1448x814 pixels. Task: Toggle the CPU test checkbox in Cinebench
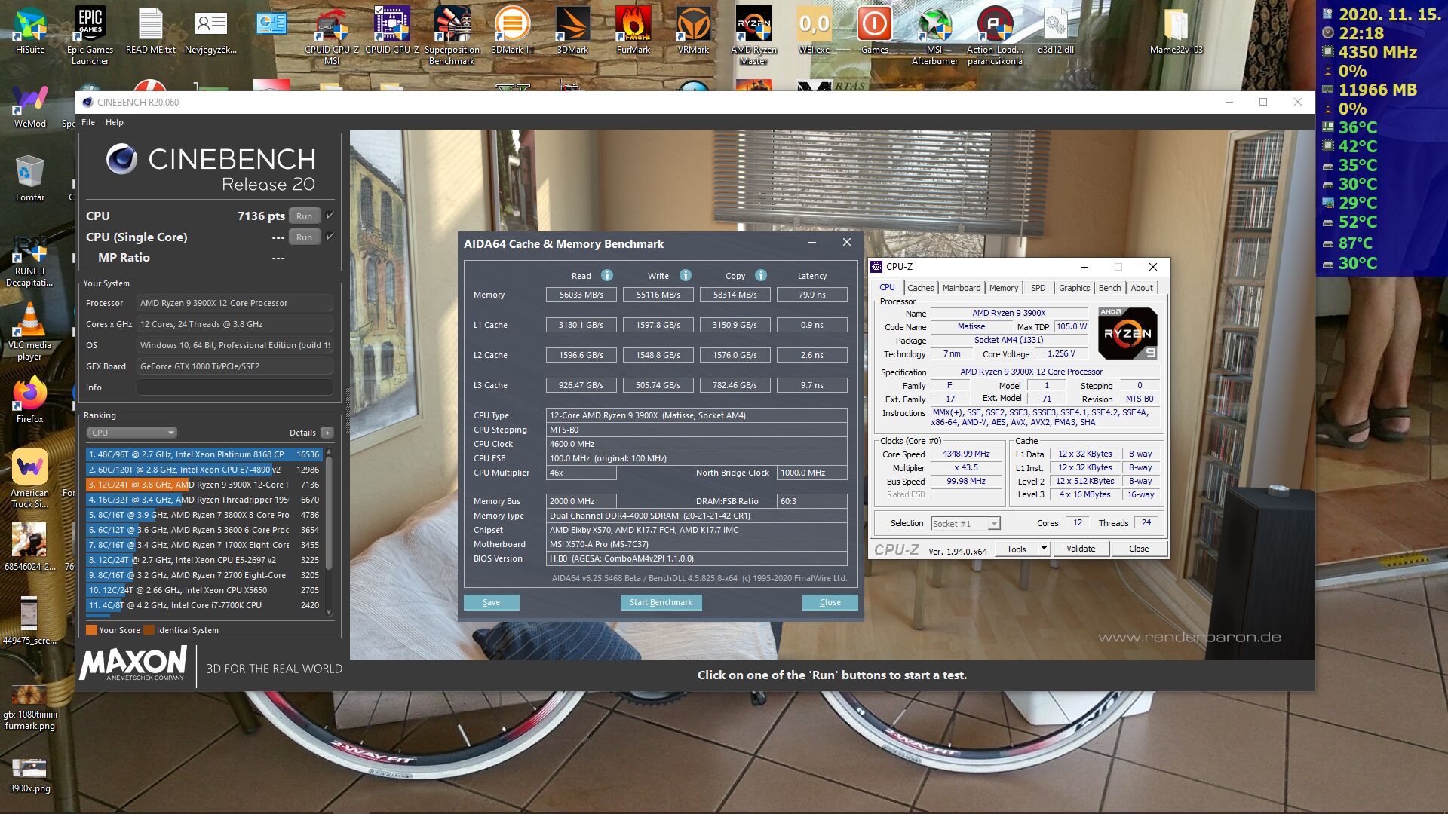[x=330, y=216]
